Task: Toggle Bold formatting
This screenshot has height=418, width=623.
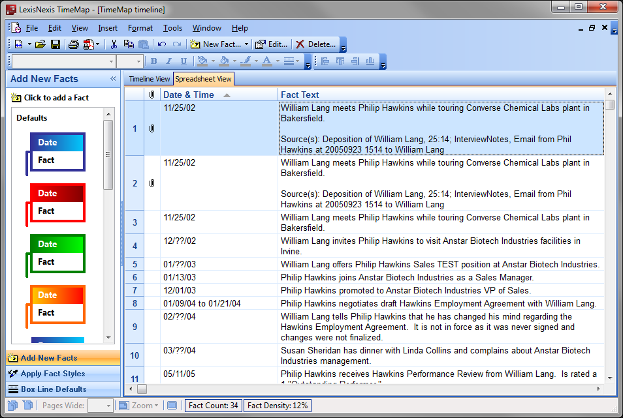Action: point(153,61)
